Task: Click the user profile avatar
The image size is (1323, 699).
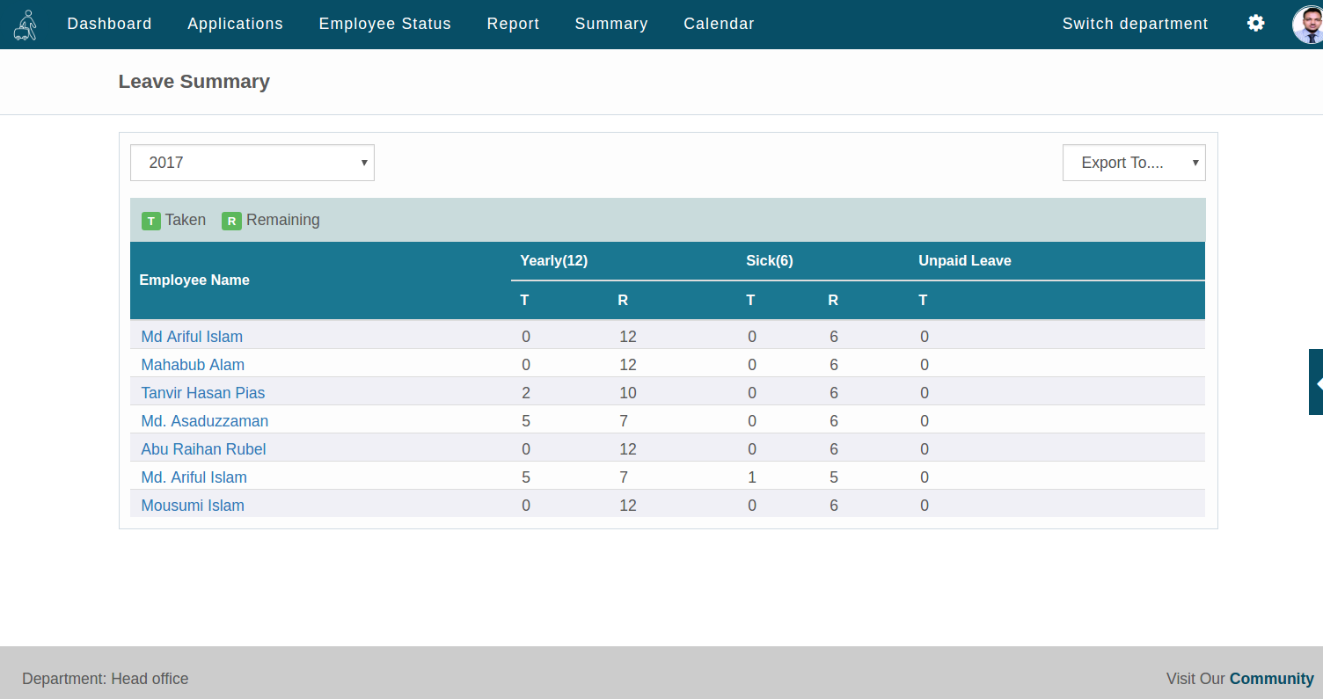Action: (1307, 25)
